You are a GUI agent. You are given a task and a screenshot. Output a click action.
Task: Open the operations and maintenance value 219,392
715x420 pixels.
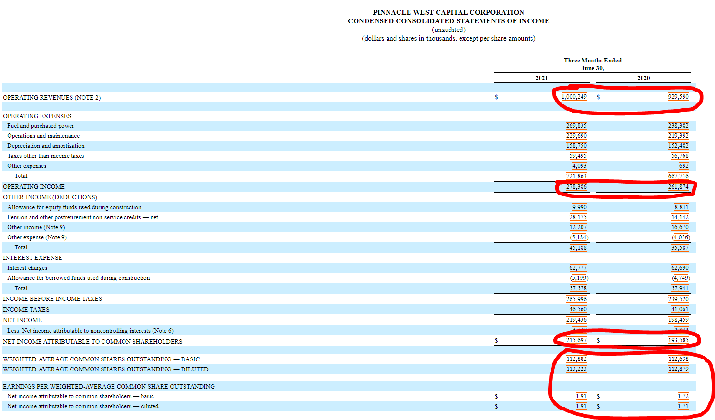(x=678, y=136)
